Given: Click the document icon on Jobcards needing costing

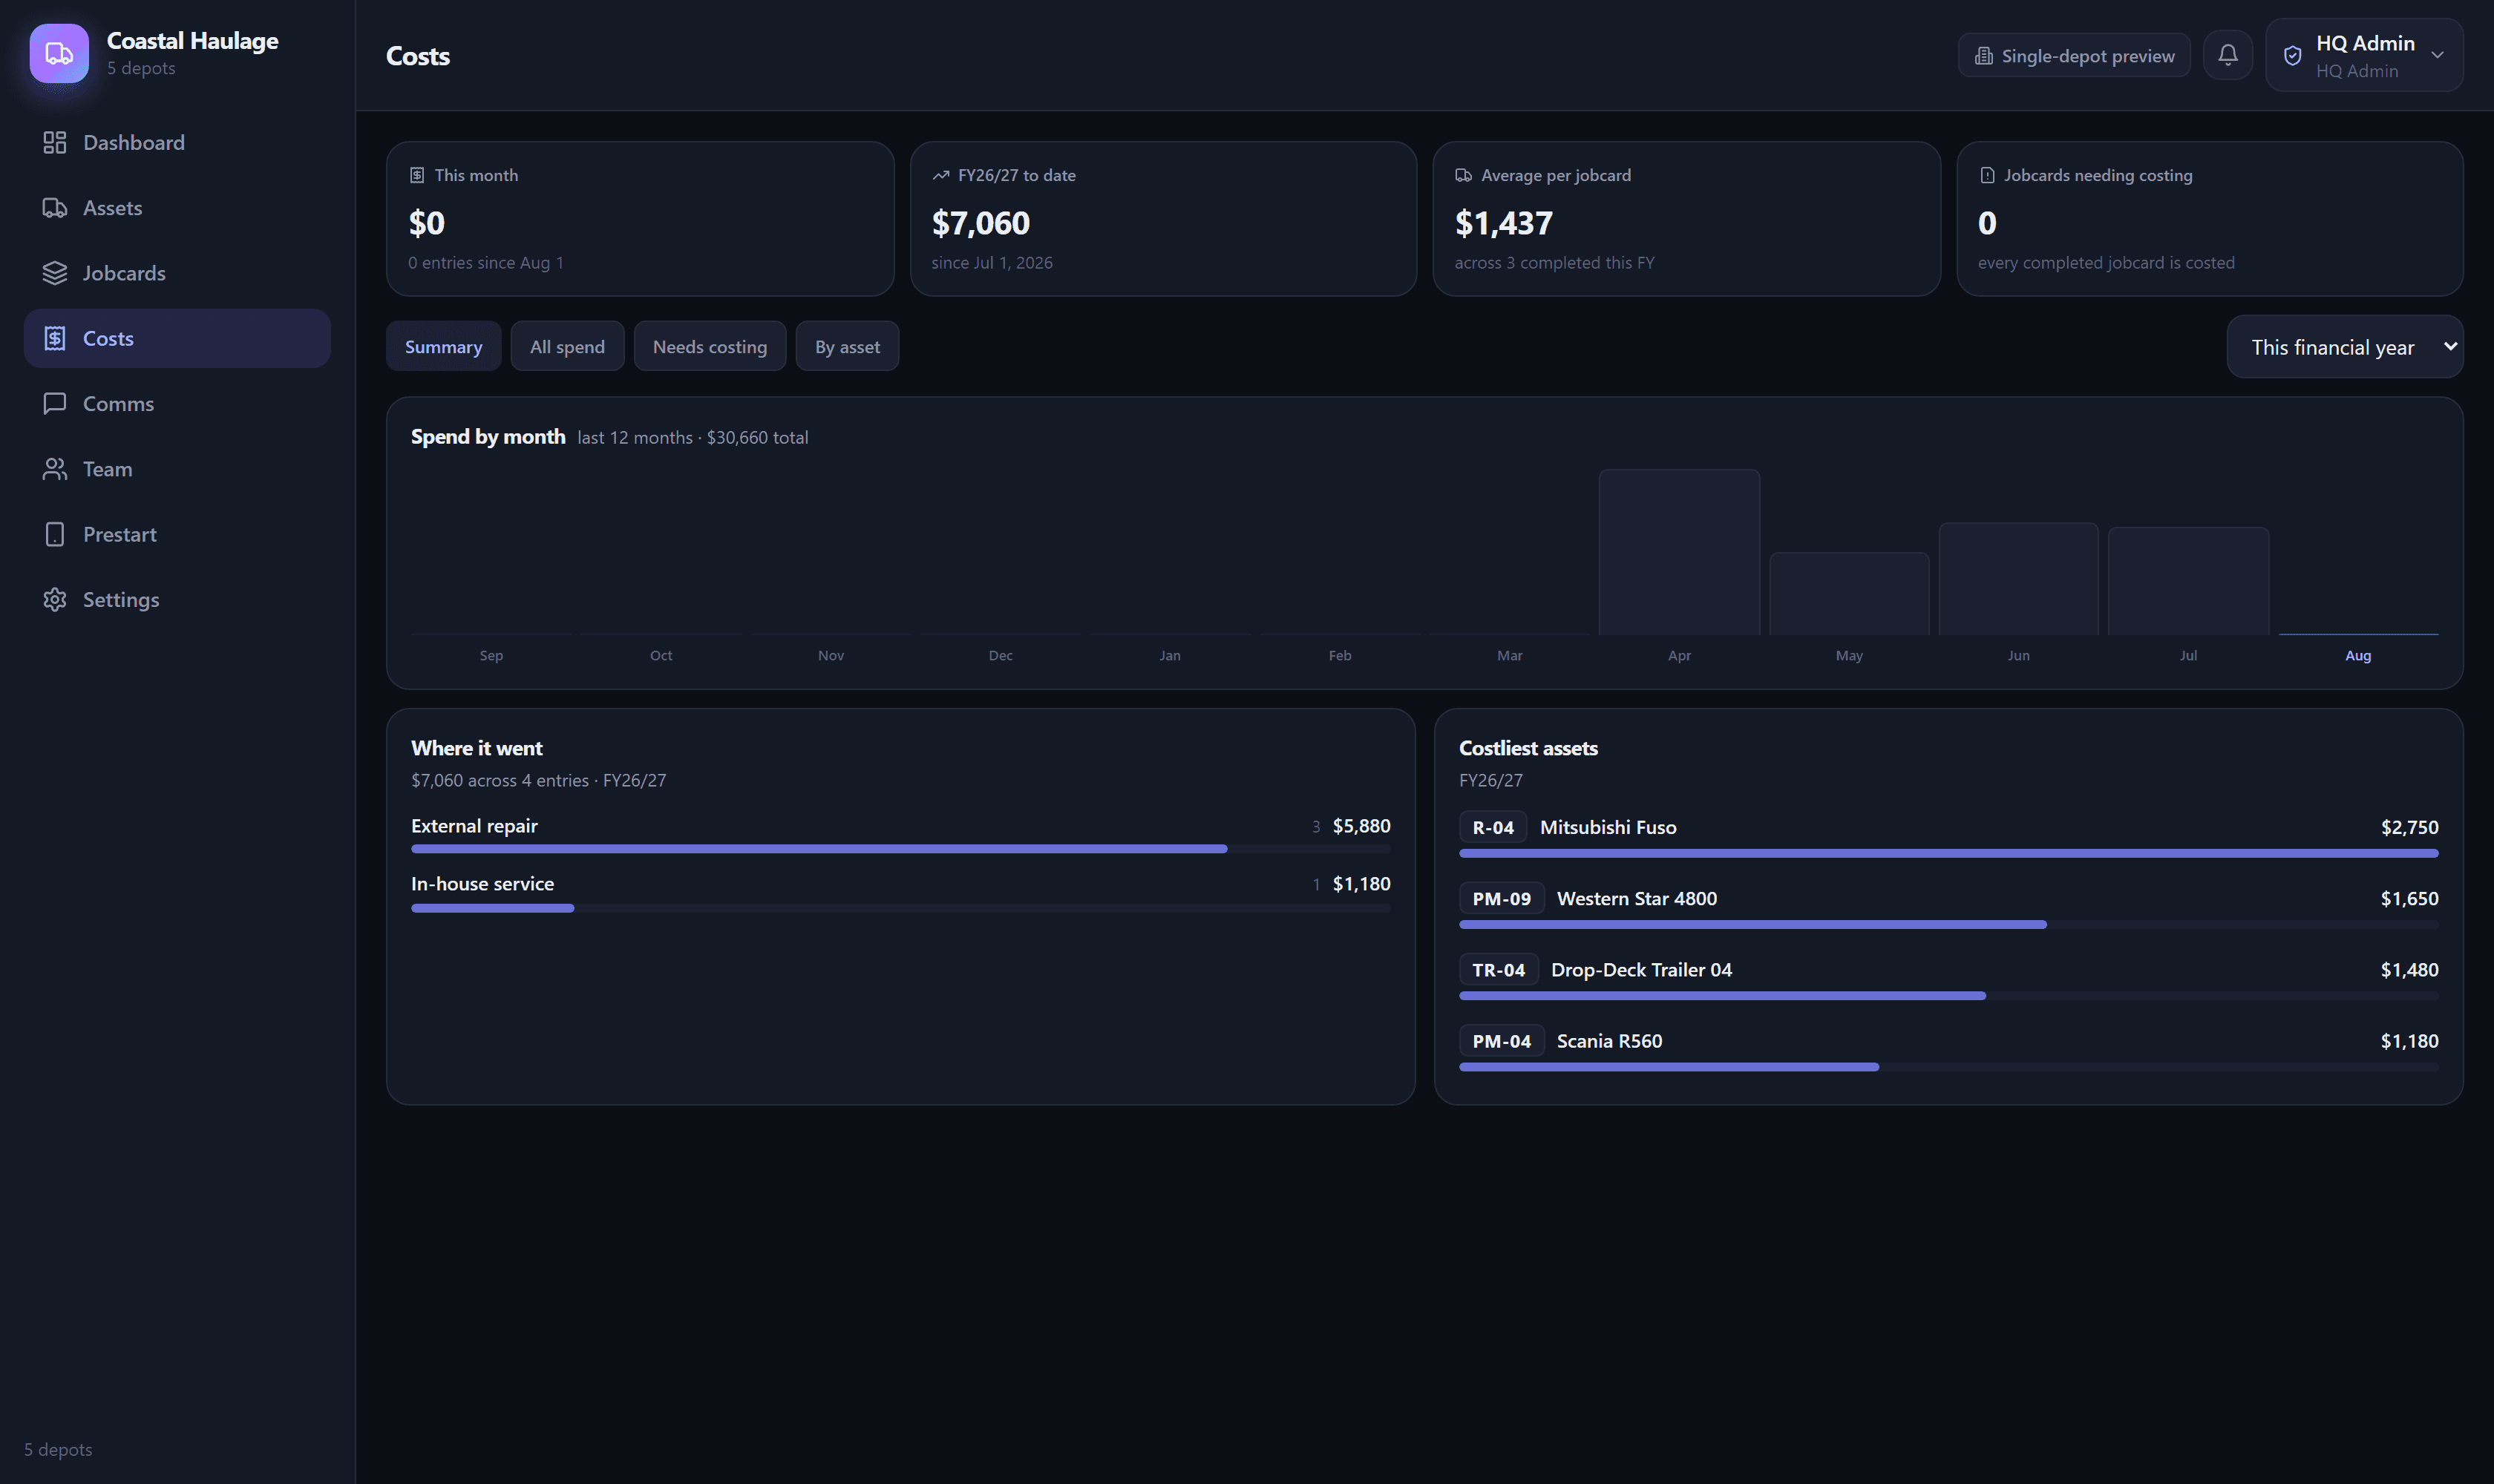Looking at the screenshot, I should point(1987,176).
